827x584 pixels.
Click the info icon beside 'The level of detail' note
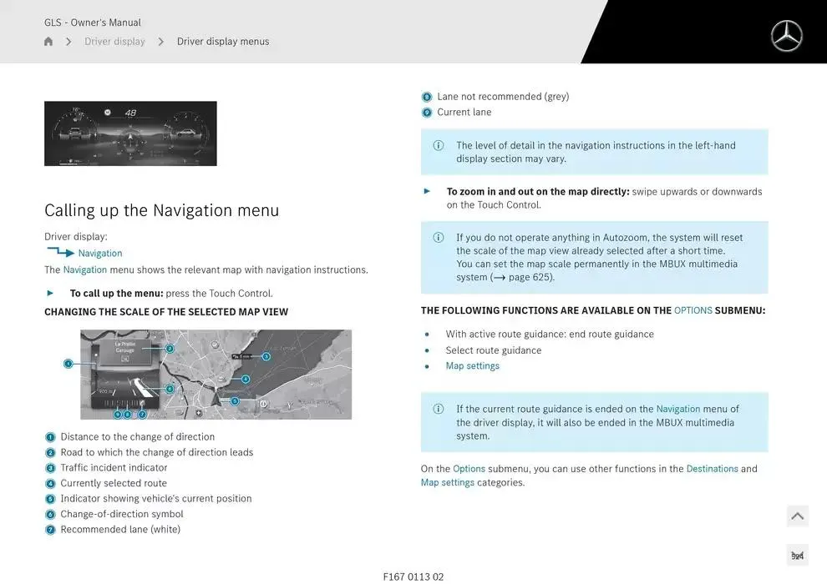pos(439,145)
